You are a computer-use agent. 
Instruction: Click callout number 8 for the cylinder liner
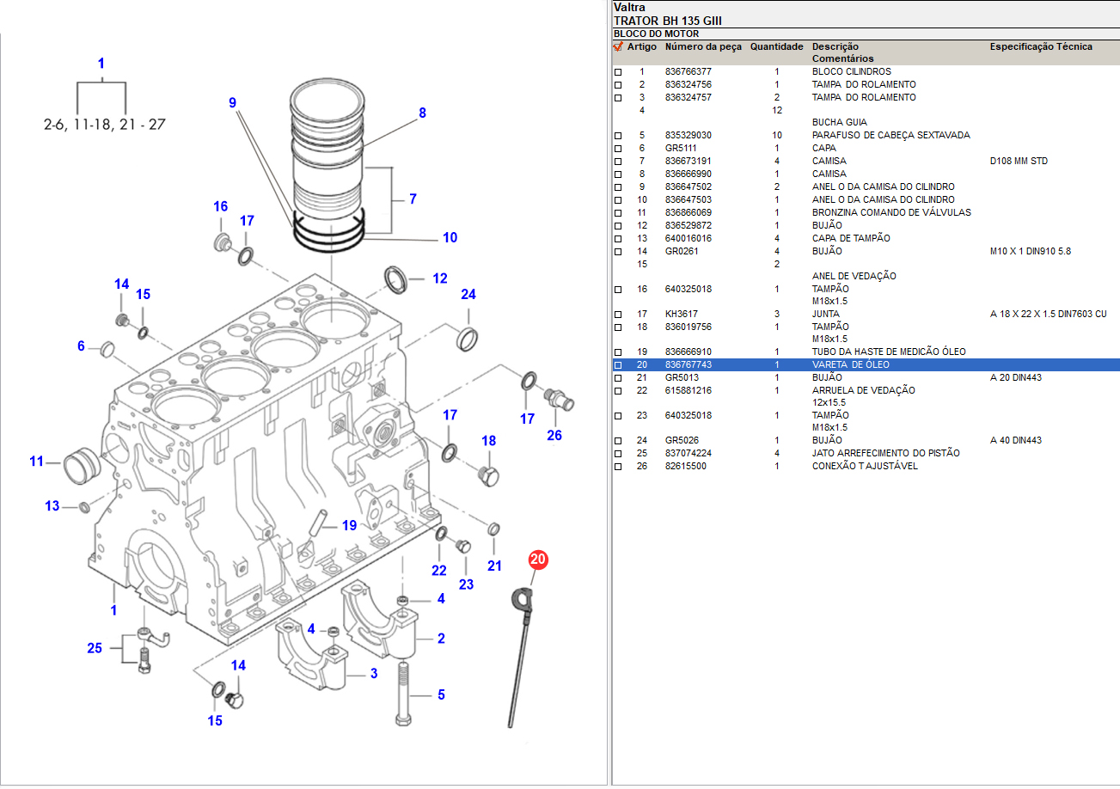tap(422, 113)
